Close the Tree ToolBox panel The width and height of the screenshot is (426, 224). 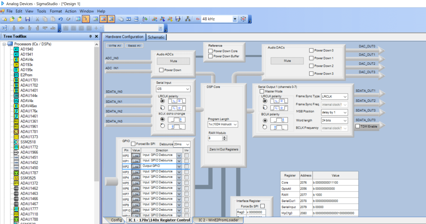(96, 36)
